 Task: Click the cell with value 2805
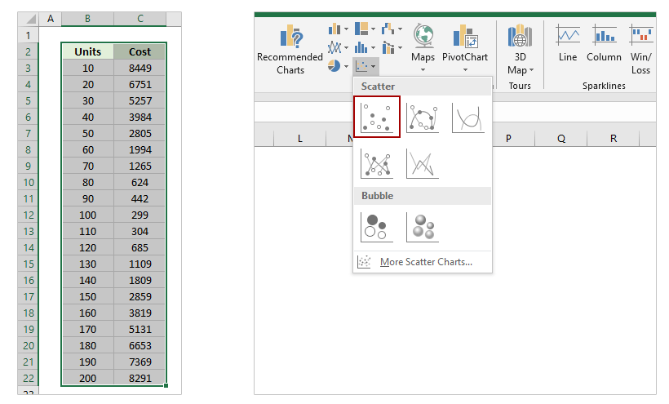pyautogui.click(x=140, y=134)
